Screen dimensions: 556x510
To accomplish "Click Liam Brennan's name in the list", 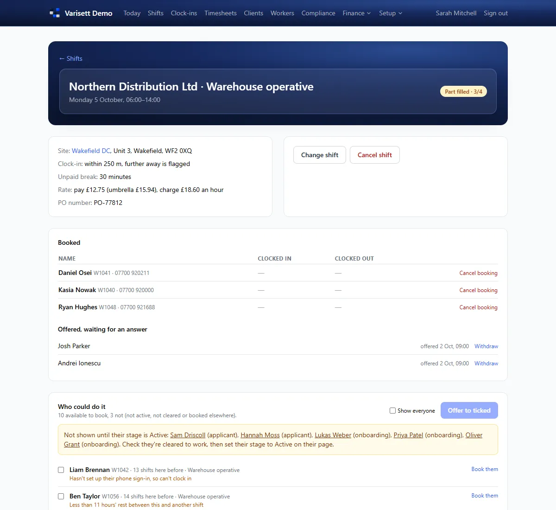I will (89, 470).
